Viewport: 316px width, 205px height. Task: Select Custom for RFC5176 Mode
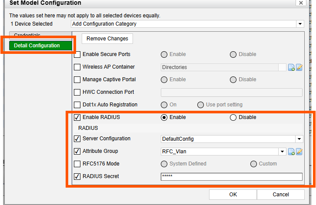point(253,164)
